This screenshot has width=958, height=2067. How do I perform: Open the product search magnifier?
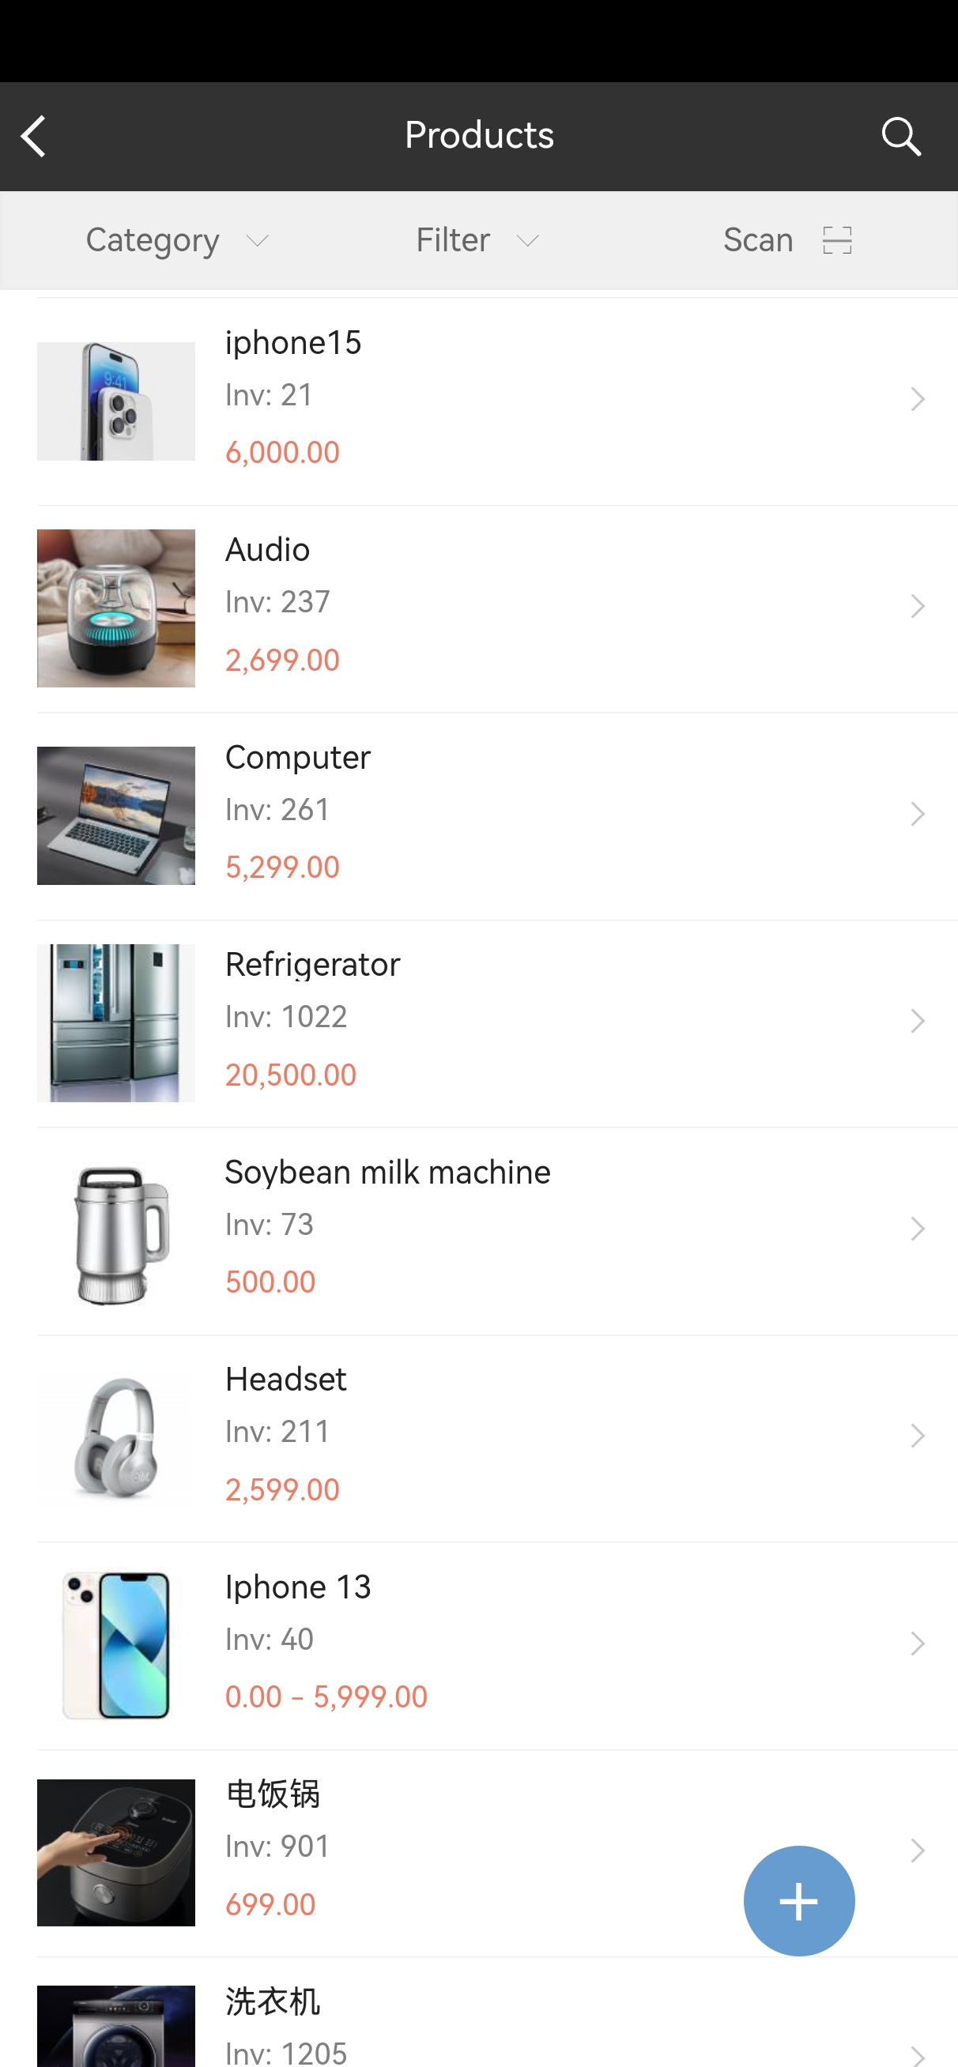900,137
